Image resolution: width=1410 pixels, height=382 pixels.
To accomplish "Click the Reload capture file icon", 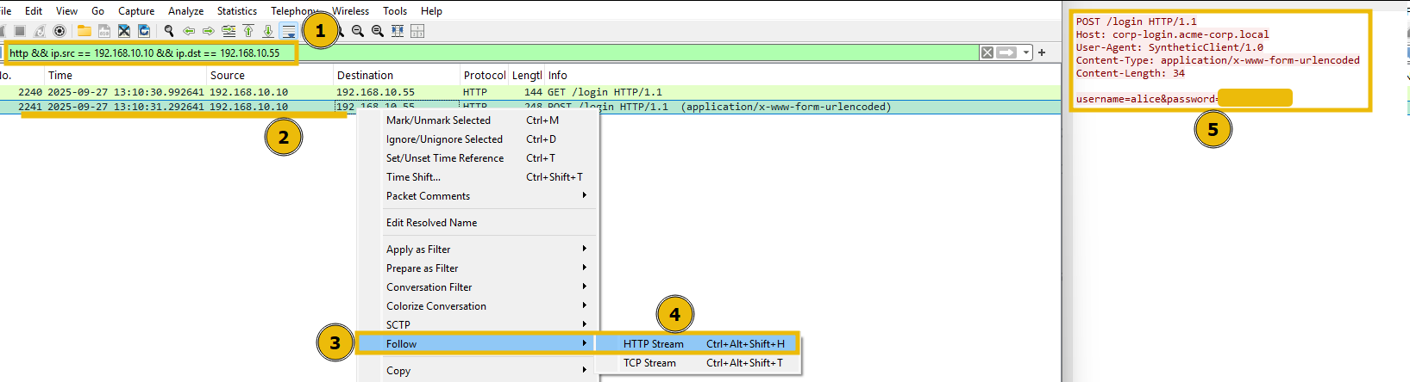I will (144, 31).
